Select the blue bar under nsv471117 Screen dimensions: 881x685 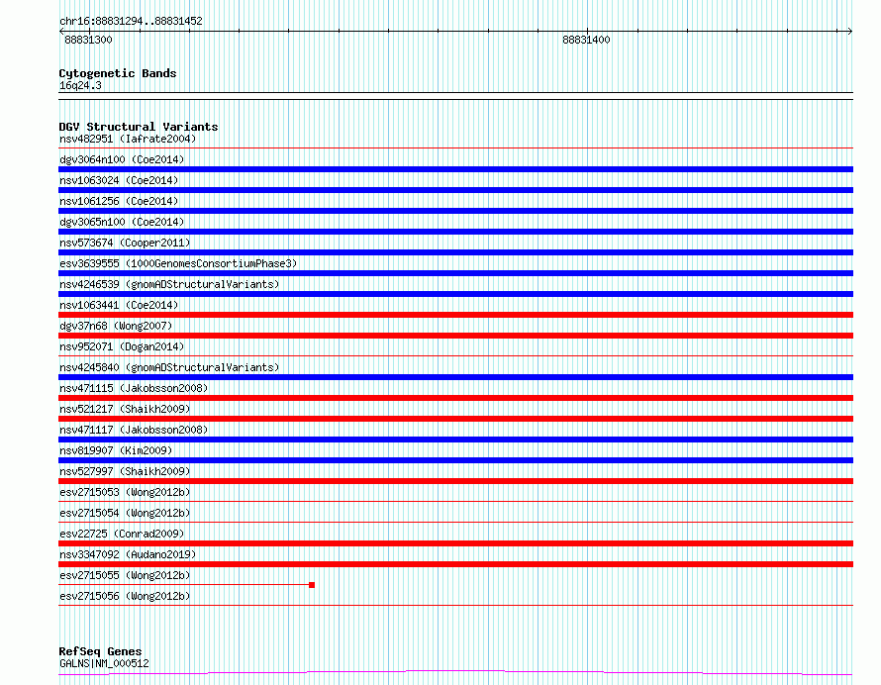[x=455, y=440]
